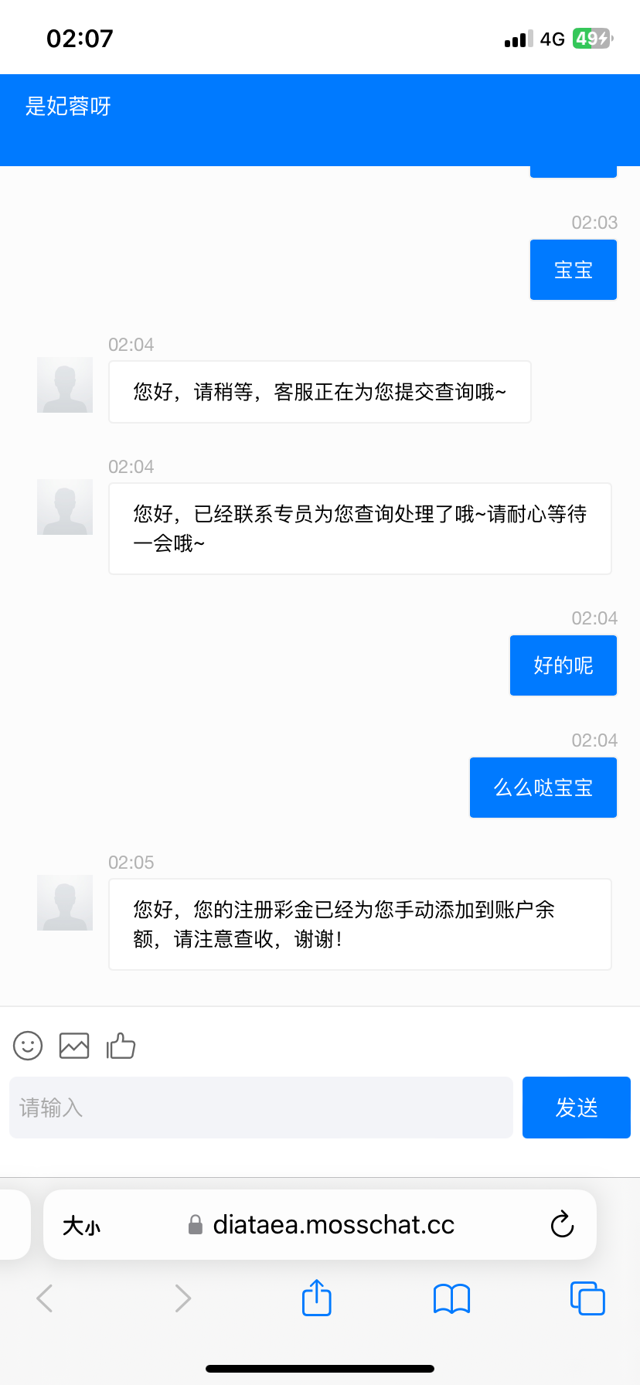Tap the 么么哒宝宝 sent message bubble
640x1385 pixels.
click(543, 788)
